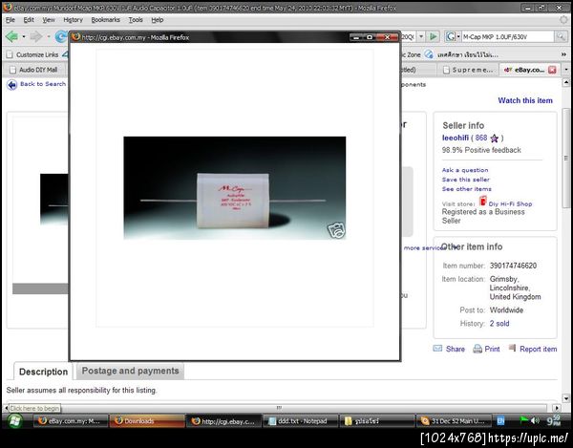This screenshot has height=448, width=573.
Task: Click Ask a question link
Action: click(465, 170)
